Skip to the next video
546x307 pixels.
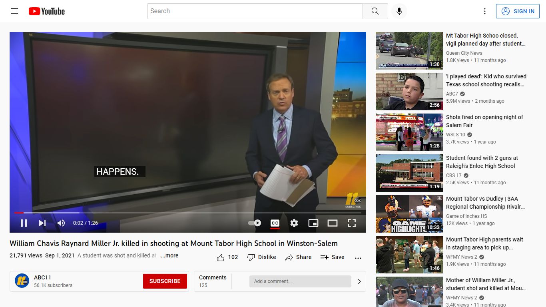[x=42, y=223]
